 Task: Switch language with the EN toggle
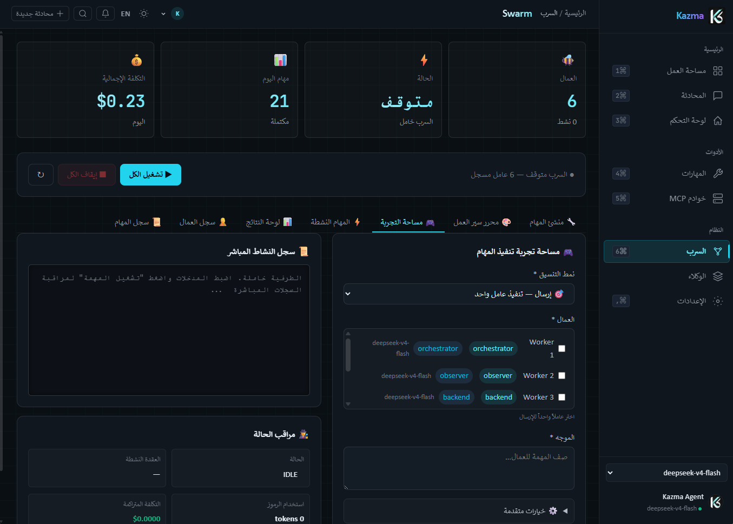(126, 14)
